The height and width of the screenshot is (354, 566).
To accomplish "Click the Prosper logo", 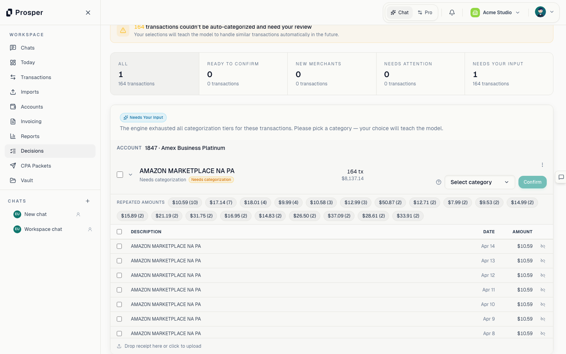I will [24, 13].
